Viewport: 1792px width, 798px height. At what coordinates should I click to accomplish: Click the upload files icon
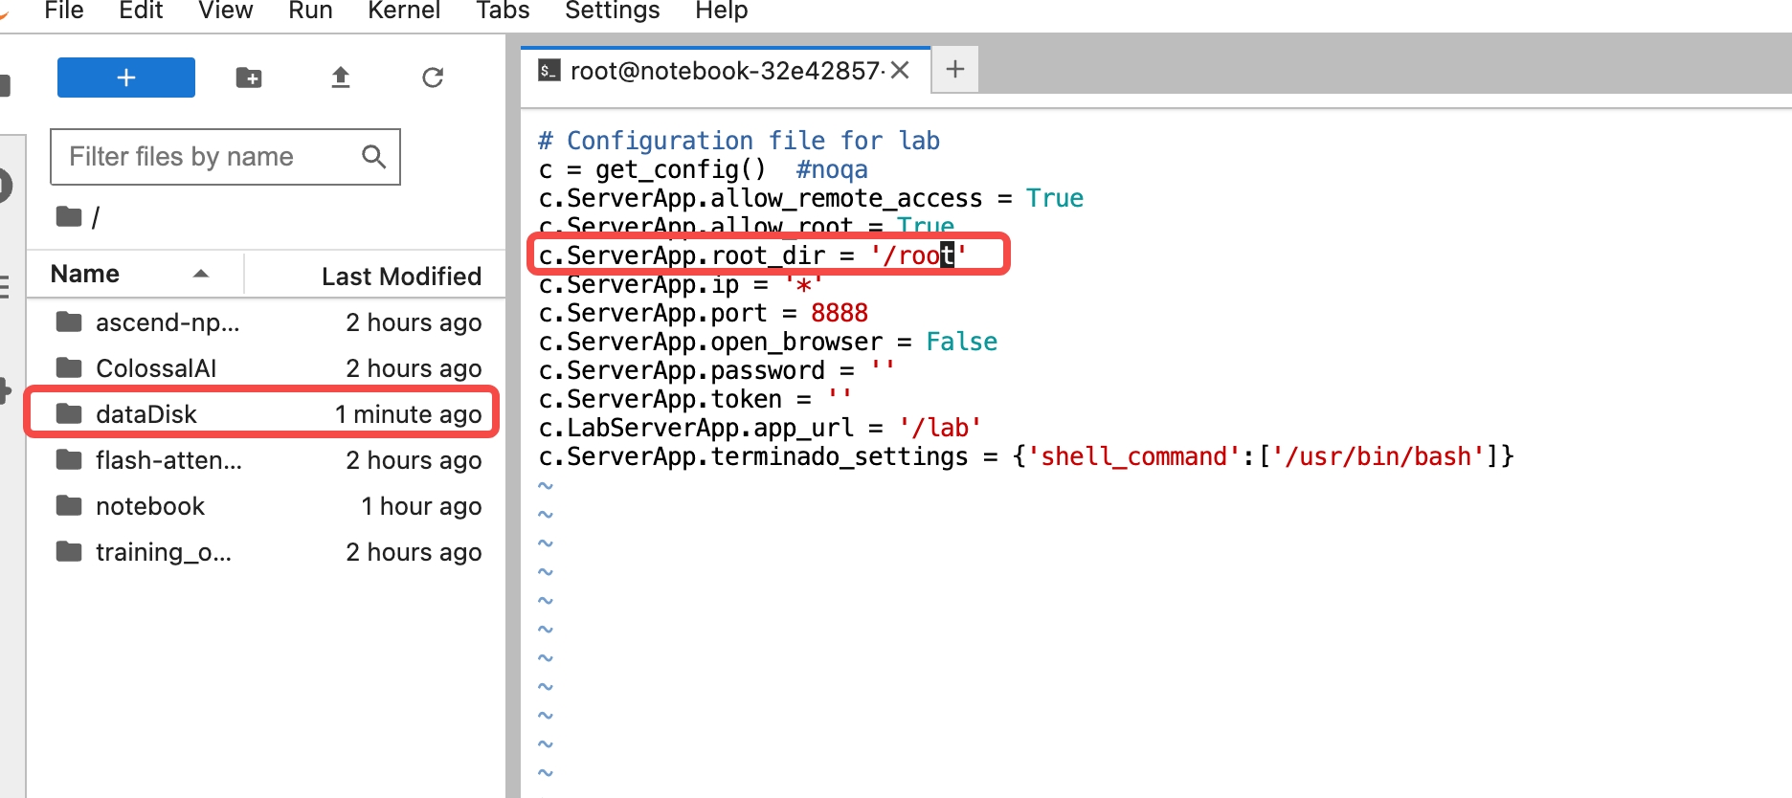click(x=341, y=78)
